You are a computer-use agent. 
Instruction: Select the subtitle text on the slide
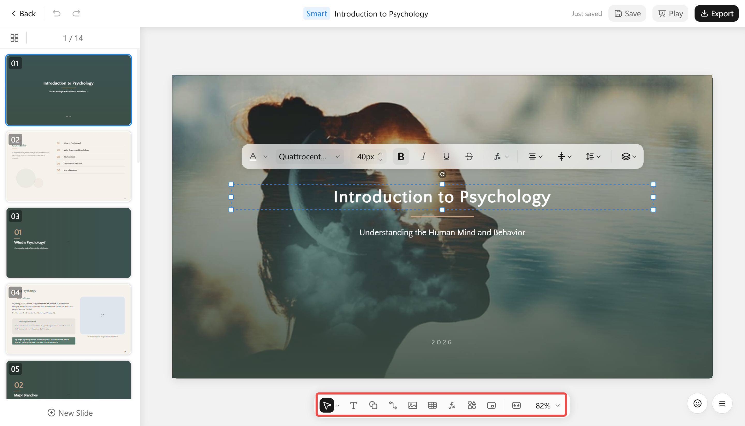click(442, 232)
